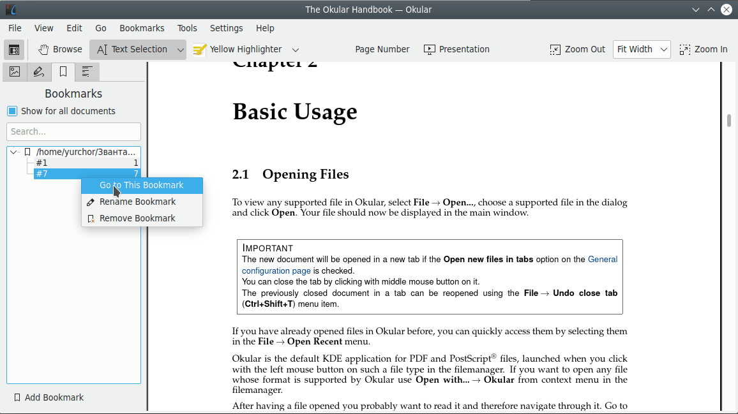Screen dimensions: 738x414
Task: Click the Add Bookmark button
Action: 49,397
